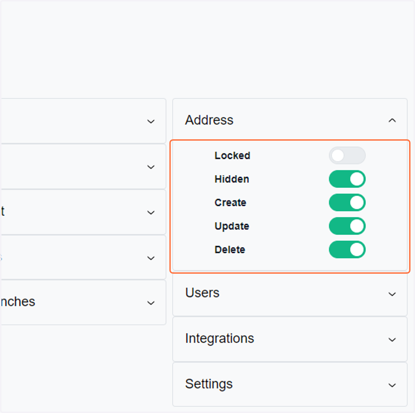Switch off the Update permission toggle
The image size is (415, 413).
tap(347, 226)
